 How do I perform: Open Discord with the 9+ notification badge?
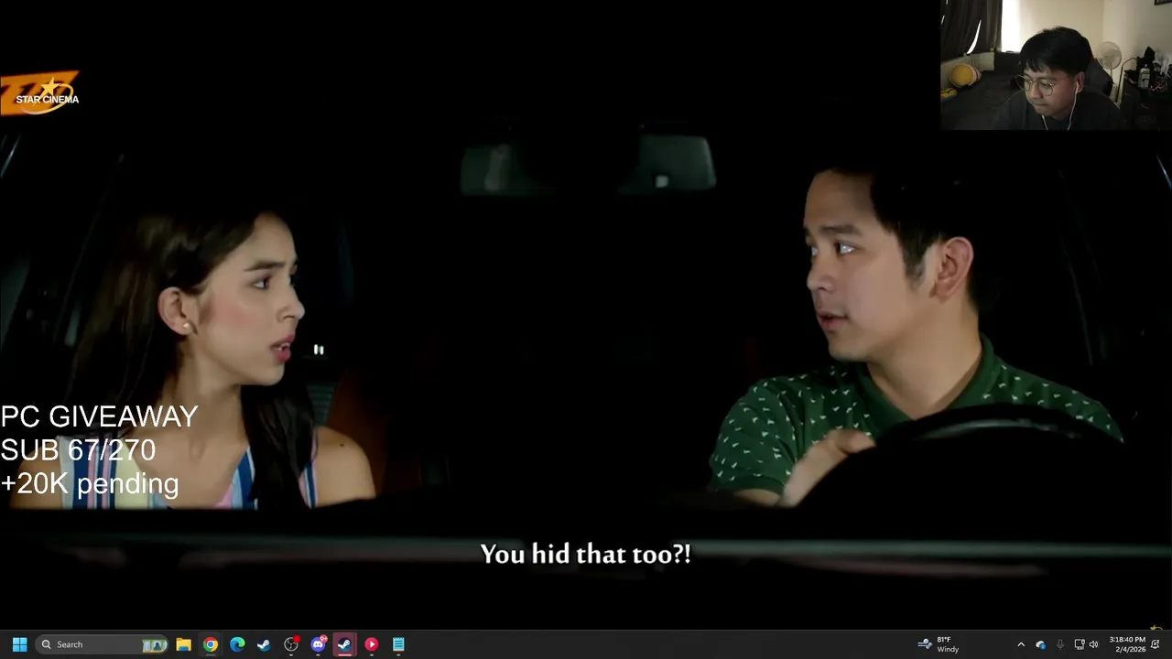click(x=318, y=644)
